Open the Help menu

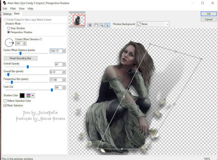(x=30, y=9)
